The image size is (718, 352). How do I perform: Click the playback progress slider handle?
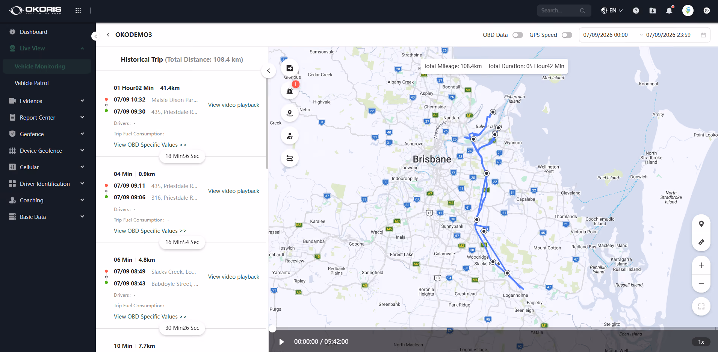tap(272, 329)
